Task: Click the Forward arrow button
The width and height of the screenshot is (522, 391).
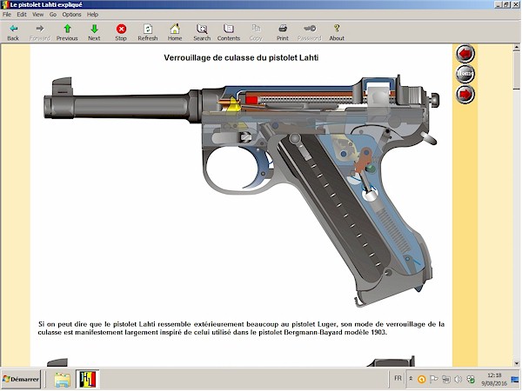Action: tap(40, 32)
